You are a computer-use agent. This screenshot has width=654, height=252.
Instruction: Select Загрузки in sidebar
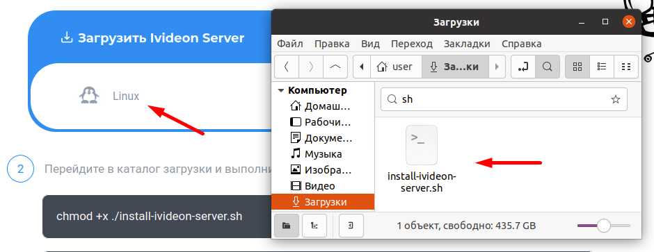tap(322, 202)
